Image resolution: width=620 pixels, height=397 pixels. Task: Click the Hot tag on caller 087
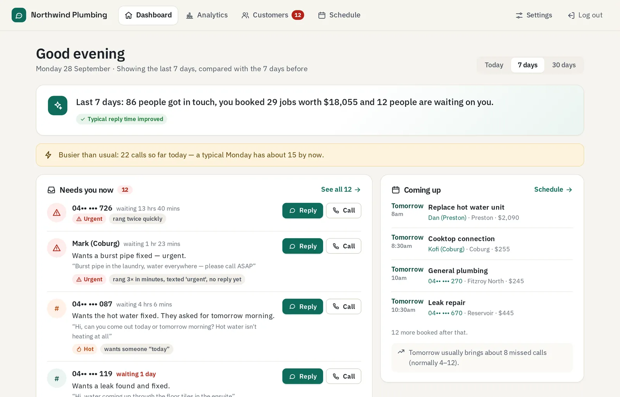point(85,349)
